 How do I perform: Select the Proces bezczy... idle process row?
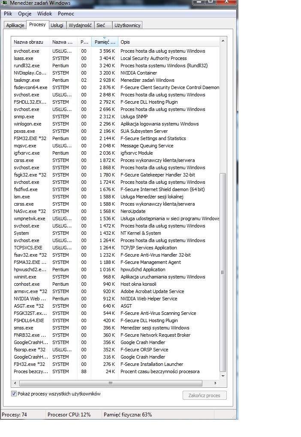tap(115, 371)
